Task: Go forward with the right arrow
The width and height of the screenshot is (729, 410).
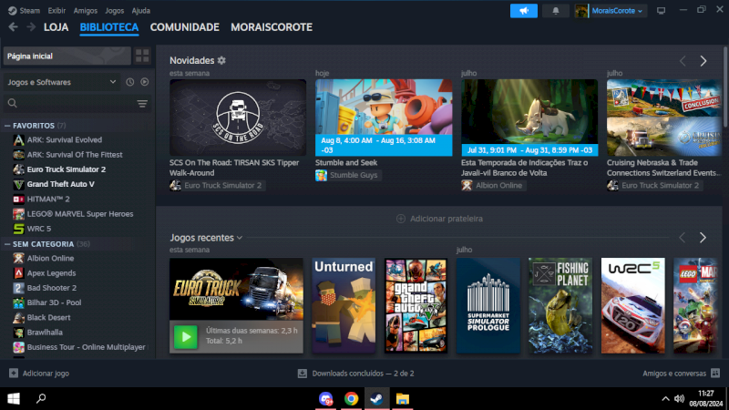Action: click(31, 27)
